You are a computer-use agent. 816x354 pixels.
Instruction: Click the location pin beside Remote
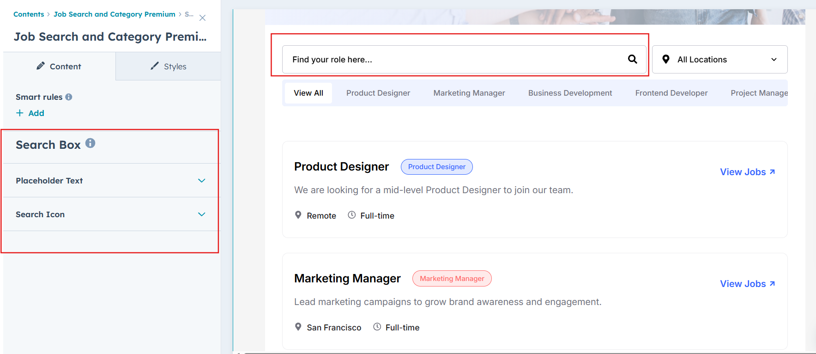click(x=298, y=215)
